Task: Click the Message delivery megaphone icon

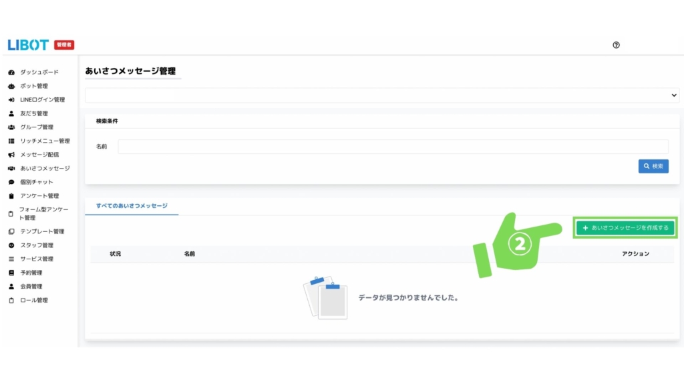Action: [11, 155]
